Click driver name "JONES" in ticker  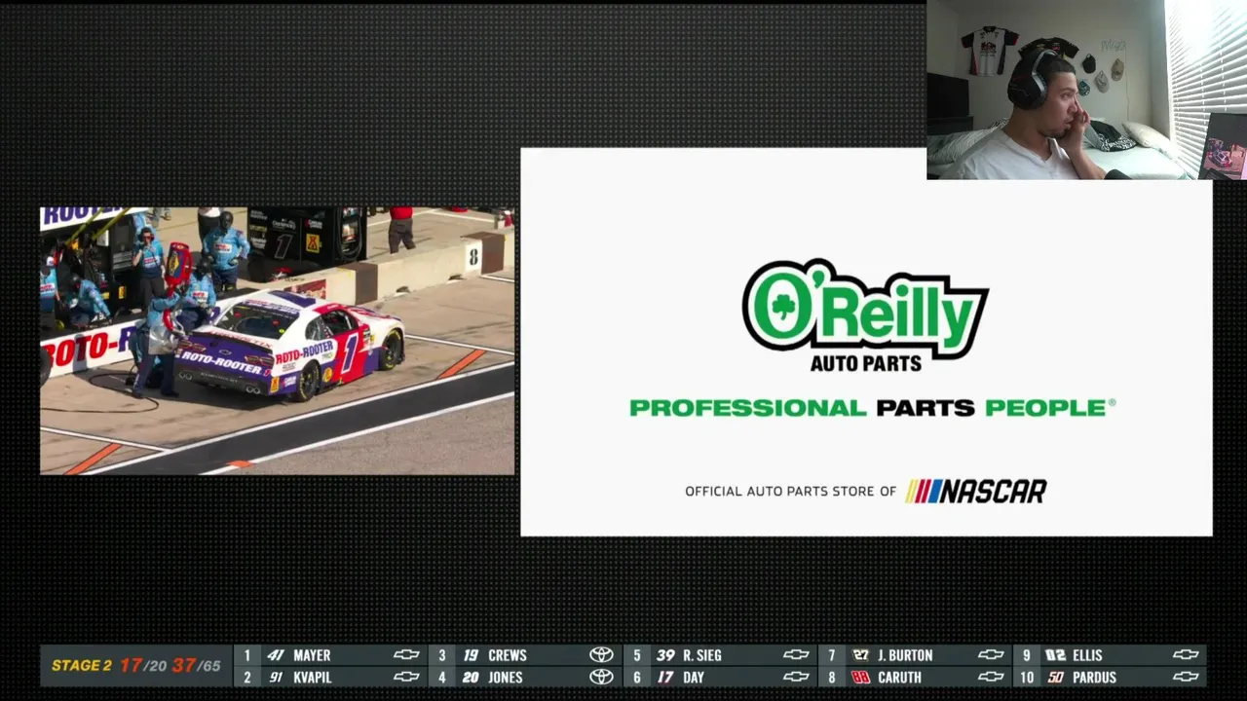506,677
